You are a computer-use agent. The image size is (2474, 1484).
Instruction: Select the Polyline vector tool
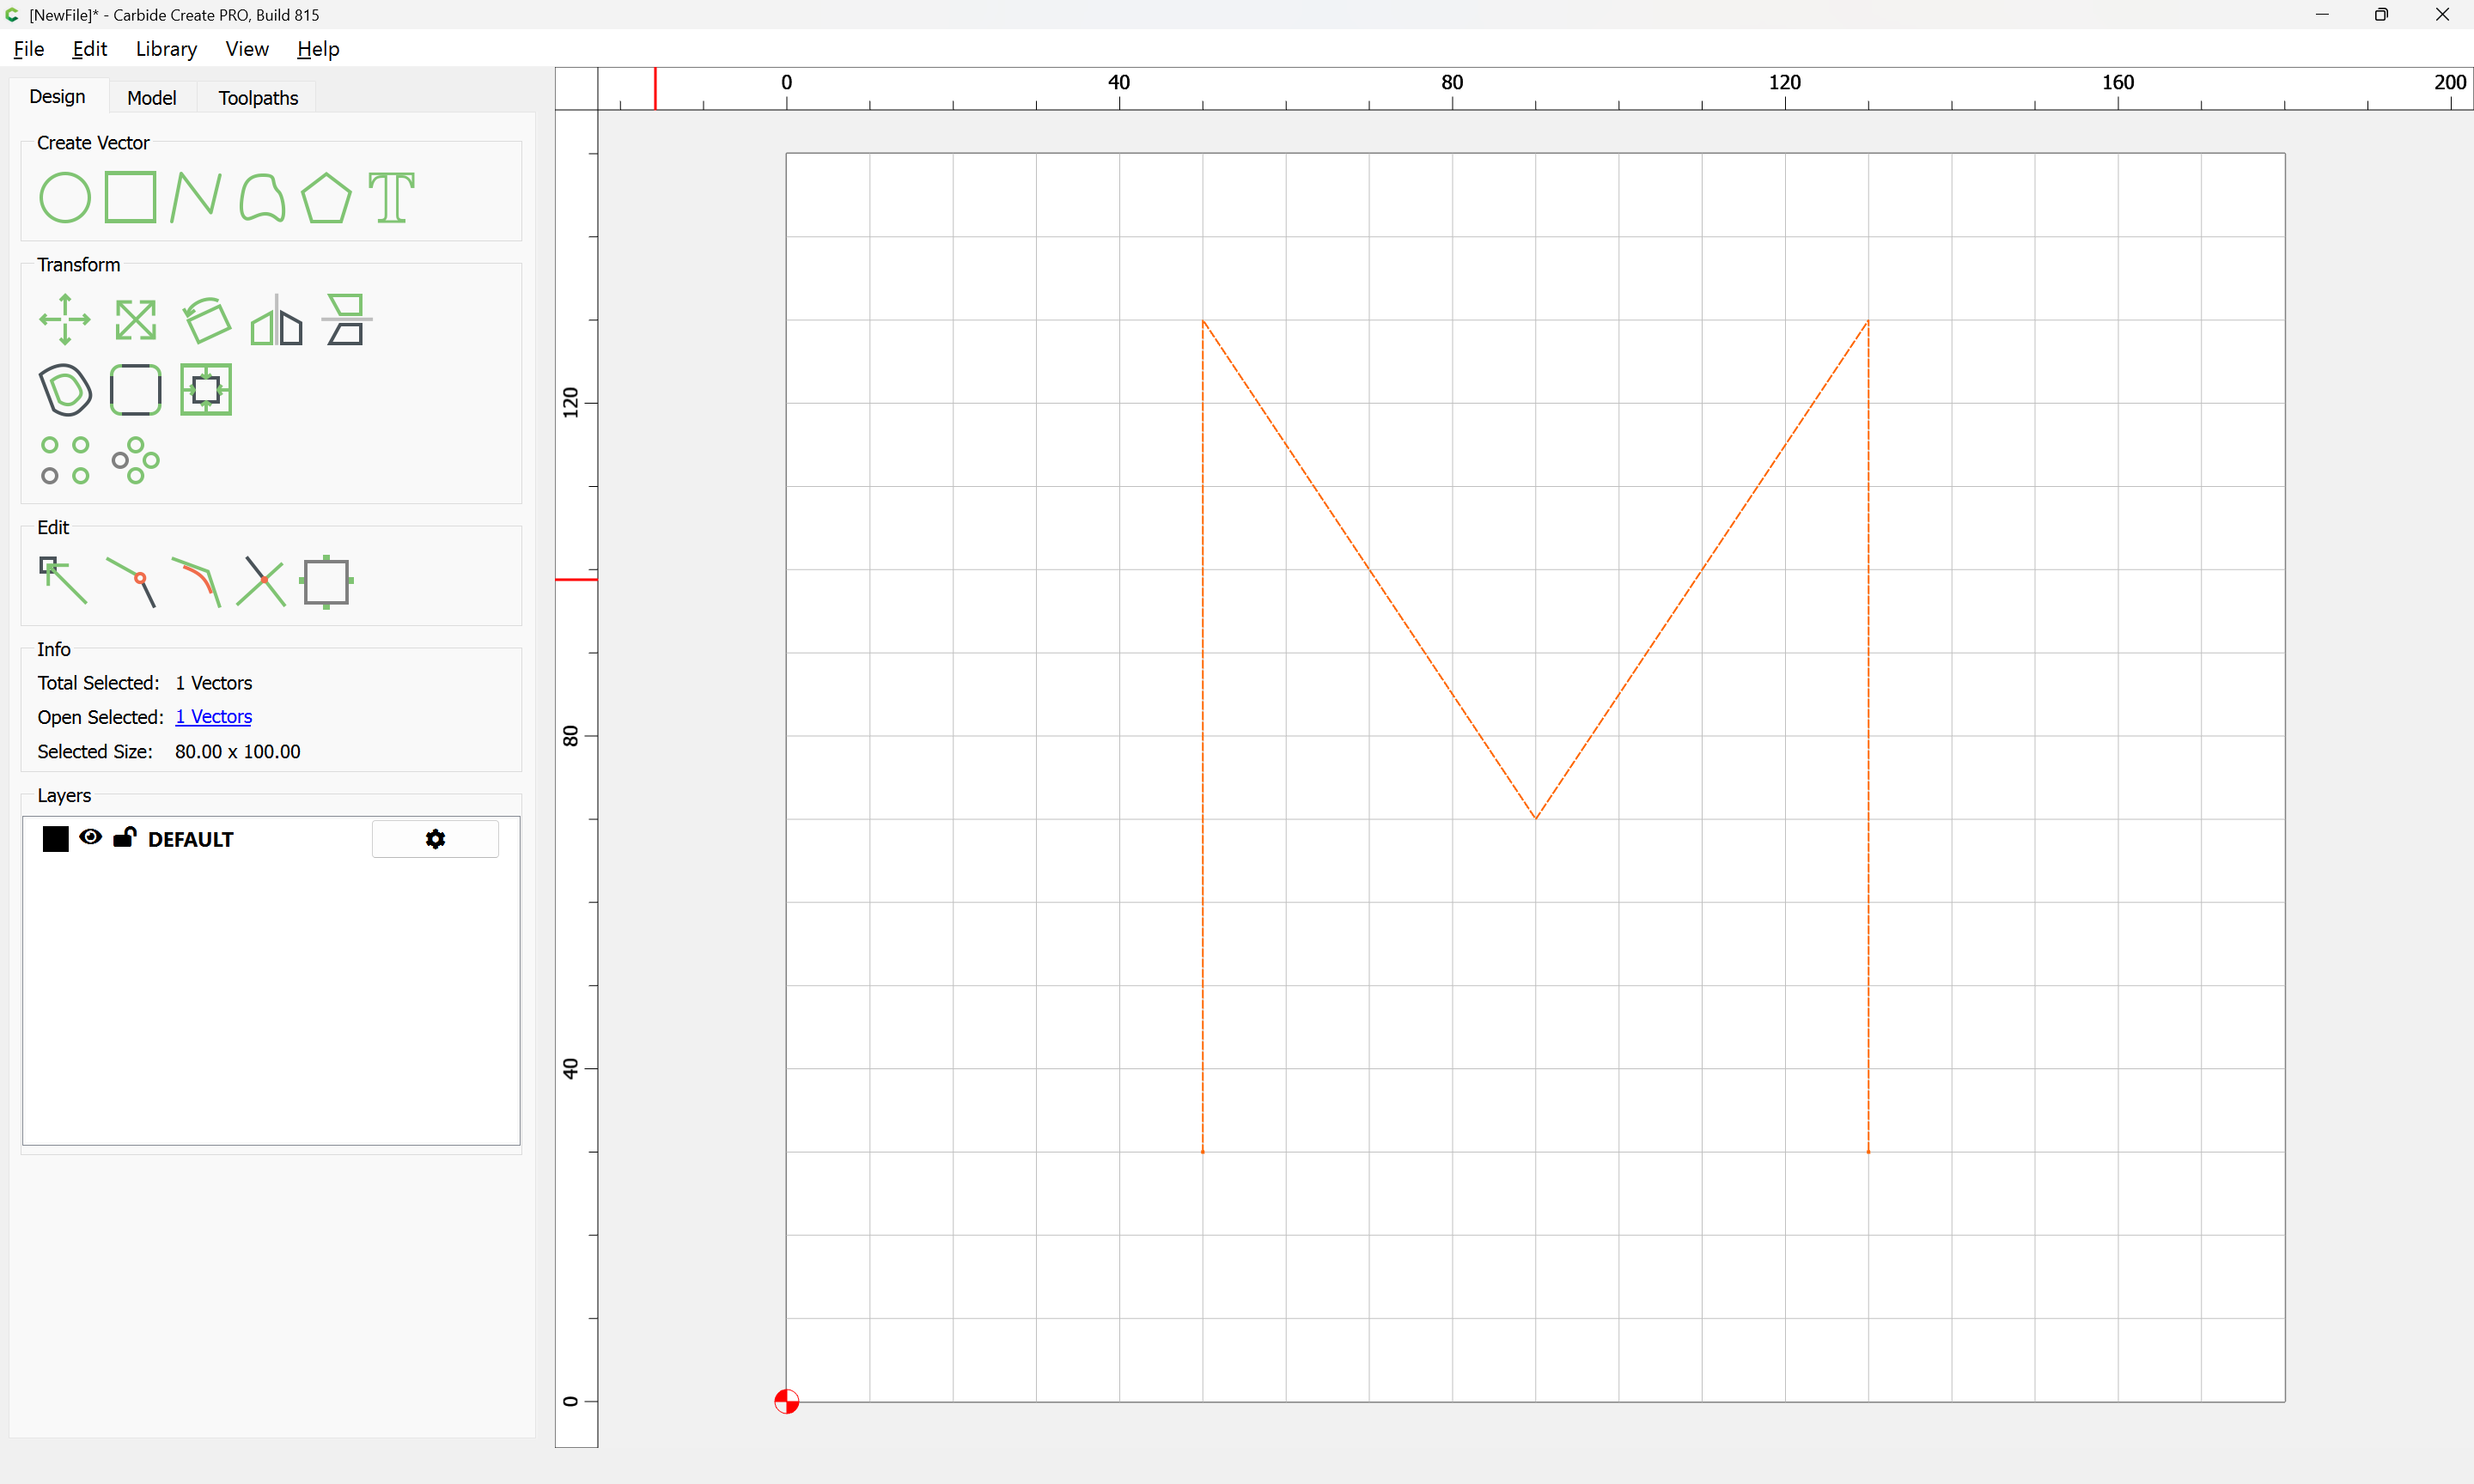coord(196,197)
